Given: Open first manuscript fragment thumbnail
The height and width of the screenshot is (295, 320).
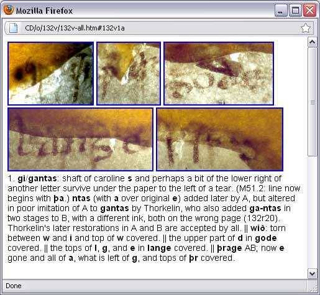Looking at the screenshot, I should pos(51,73).
